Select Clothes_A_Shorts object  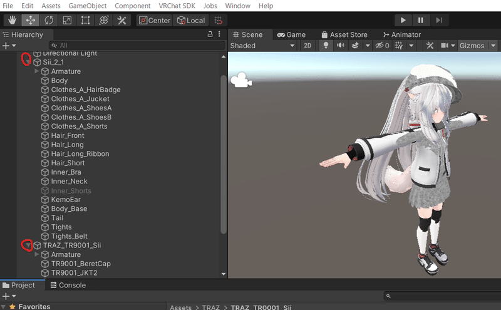tap(80, 127)
